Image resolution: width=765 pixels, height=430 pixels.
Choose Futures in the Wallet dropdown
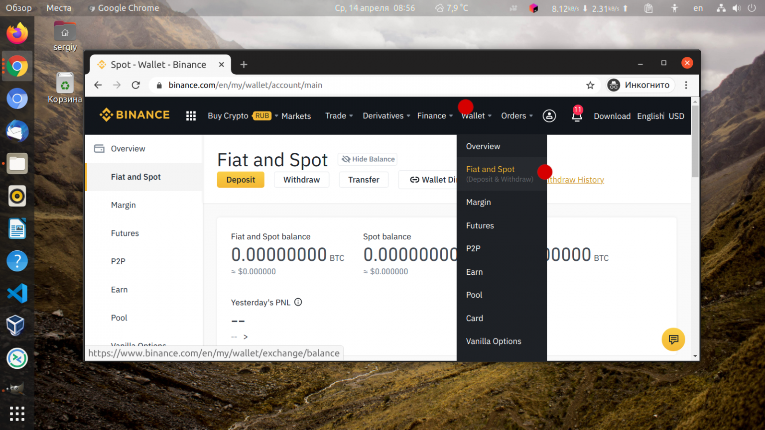point(502,225)
